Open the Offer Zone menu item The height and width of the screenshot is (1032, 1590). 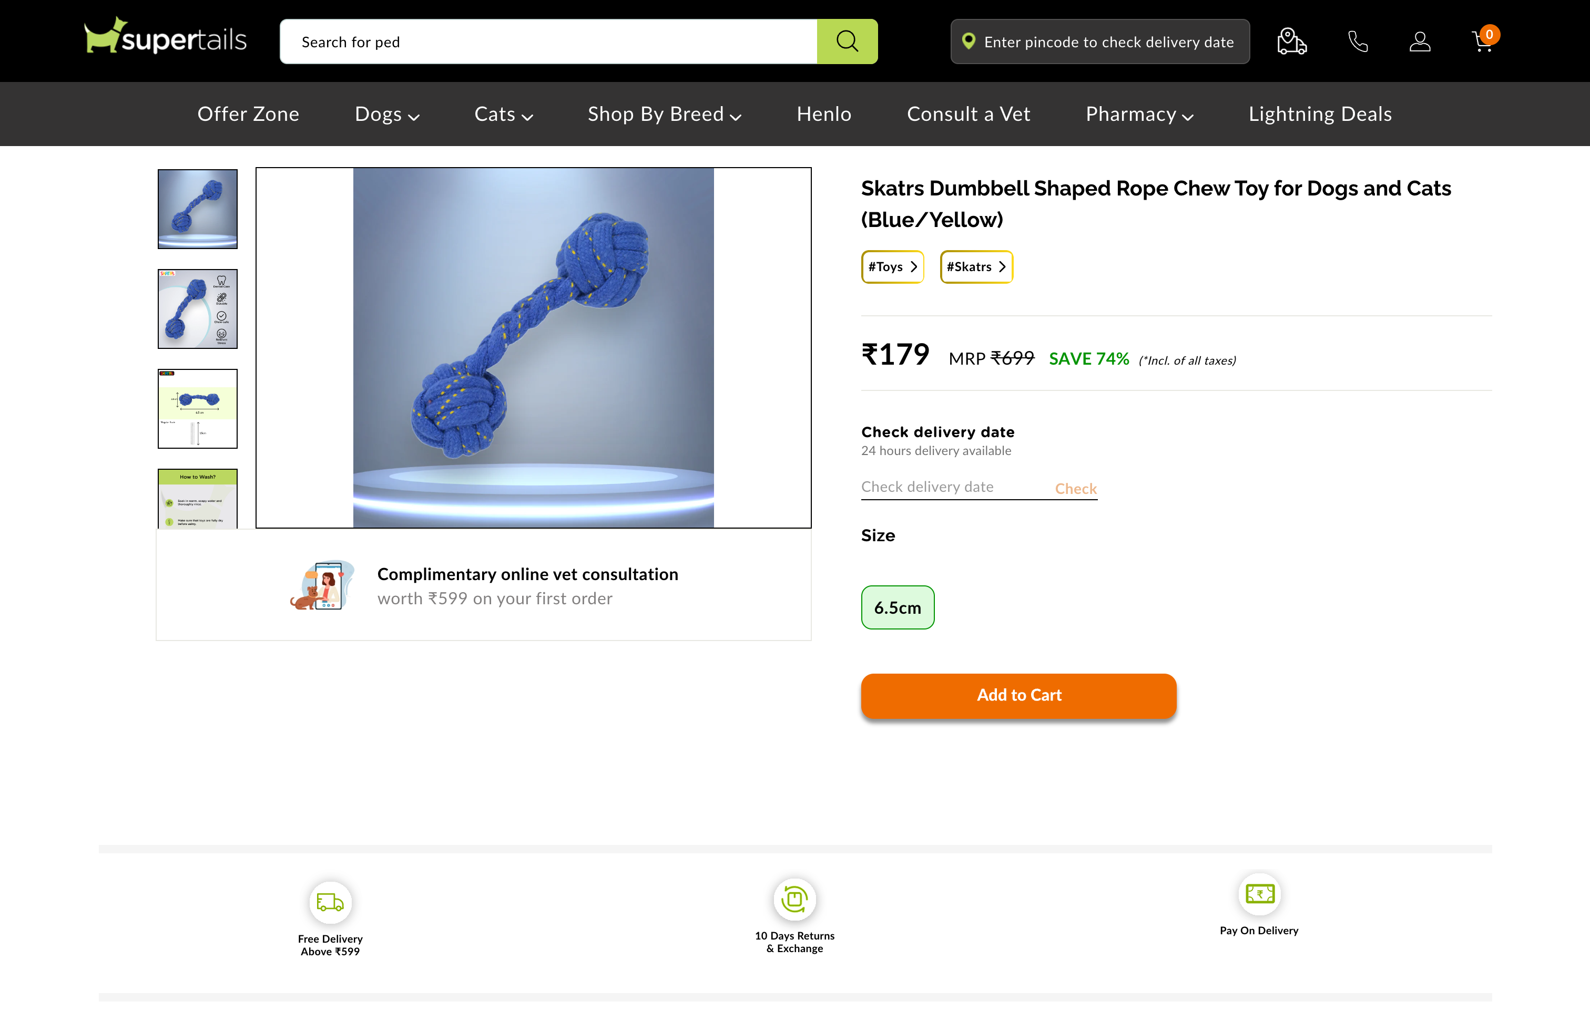click(x=248, y=113)
